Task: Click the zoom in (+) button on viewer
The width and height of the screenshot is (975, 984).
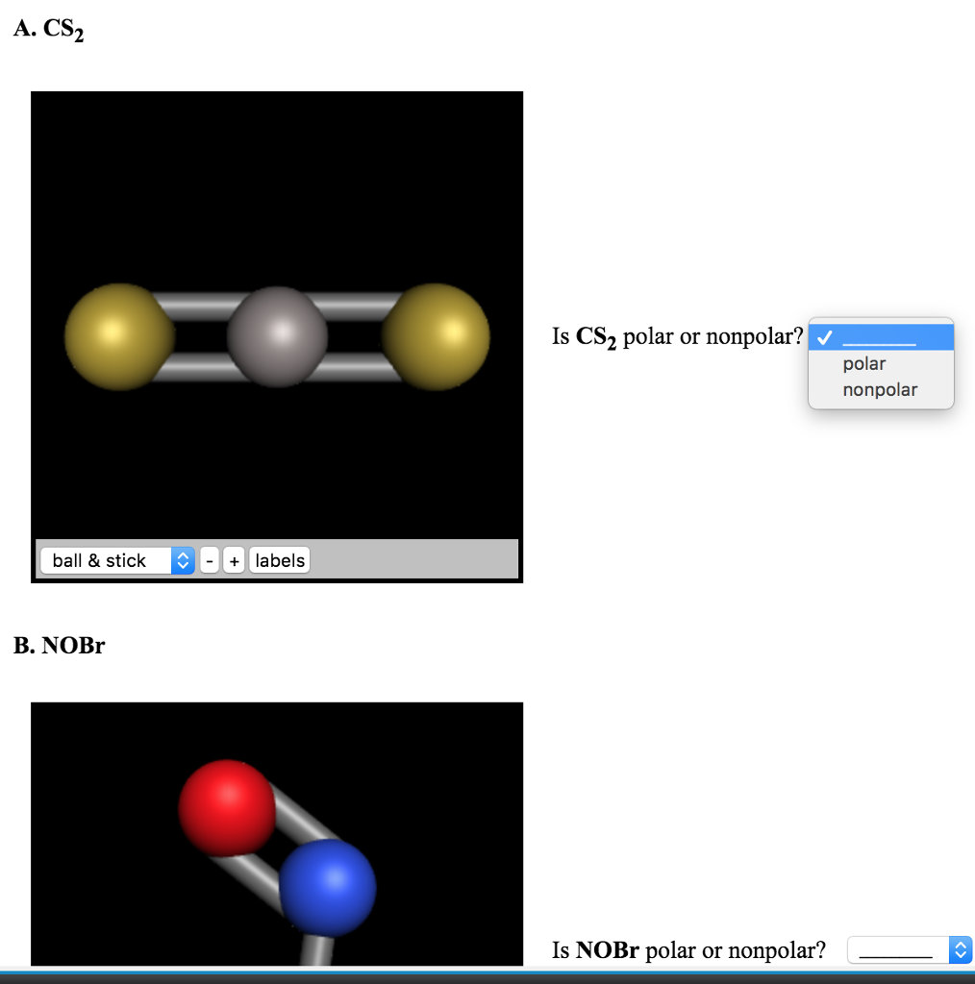Action: (x=234, y=559)
